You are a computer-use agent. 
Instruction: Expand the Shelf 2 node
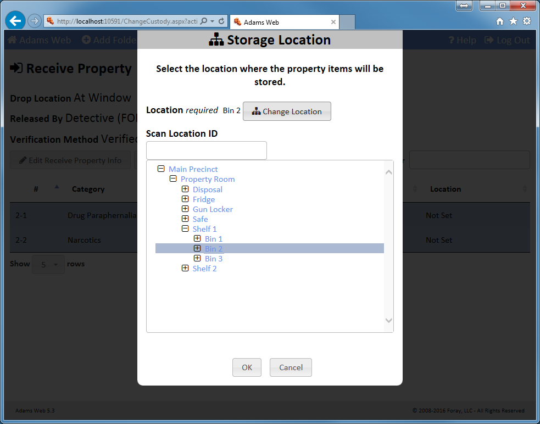185,269
